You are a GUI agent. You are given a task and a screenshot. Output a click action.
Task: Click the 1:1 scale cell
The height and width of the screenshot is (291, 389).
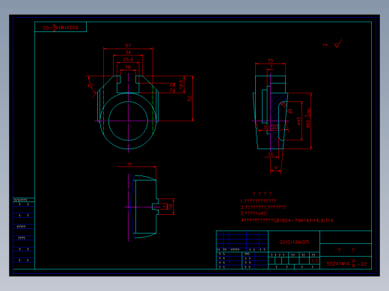click(x=314, y=260)
